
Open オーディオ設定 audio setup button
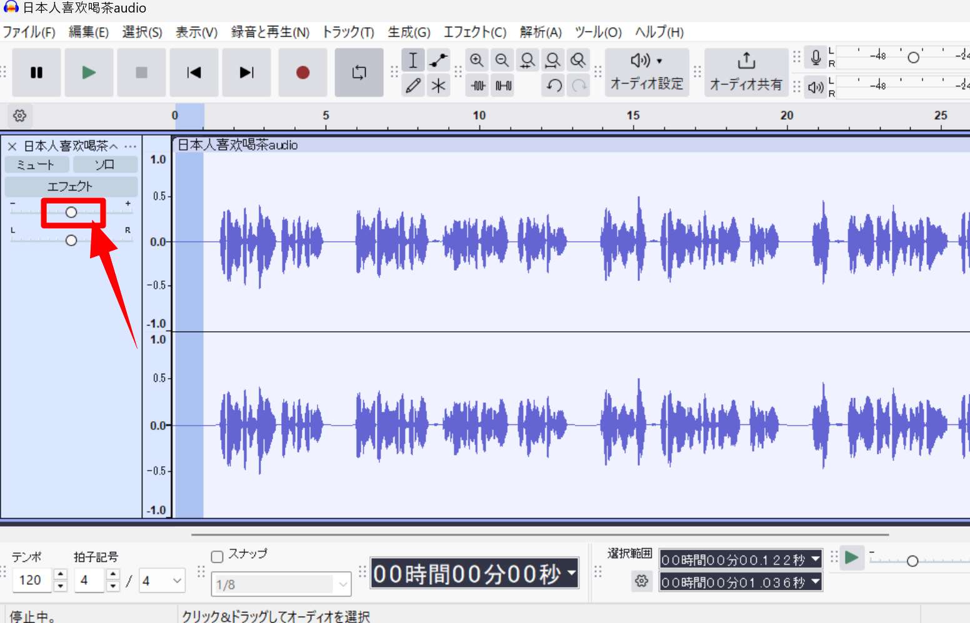click(647, 72)
